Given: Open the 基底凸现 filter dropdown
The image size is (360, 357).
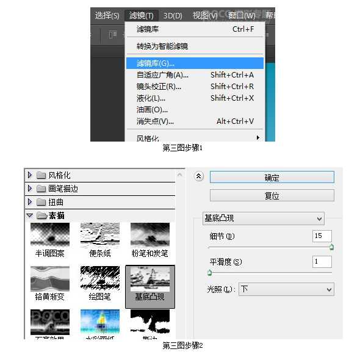Looking at the screenshot, I should pyautogui.click(x=264, y=218).
